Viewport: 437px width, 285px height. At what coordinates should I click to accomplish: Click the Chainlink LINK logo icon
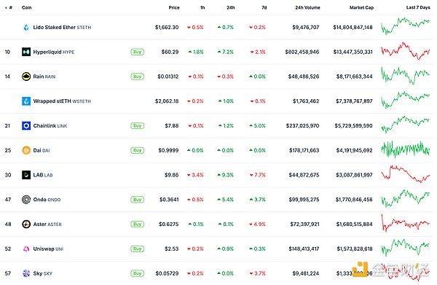click(x=26, y=126)
